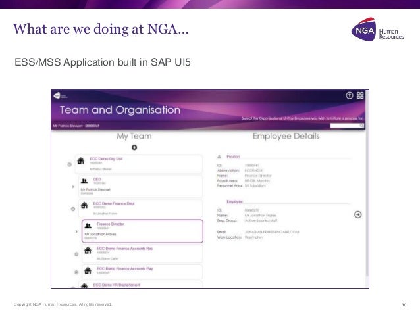Click house icon for ECC Demo Finance Accounts Rec
The width and height of the screenshot is (420, 315).
(x=88, y=251)
